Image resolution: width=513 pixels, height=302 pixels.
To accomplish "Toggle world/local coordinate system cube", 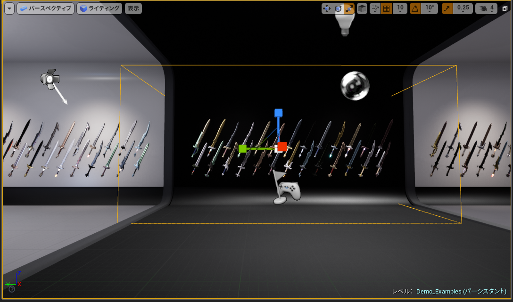I will pyautogui.click(x=362, y=9).
